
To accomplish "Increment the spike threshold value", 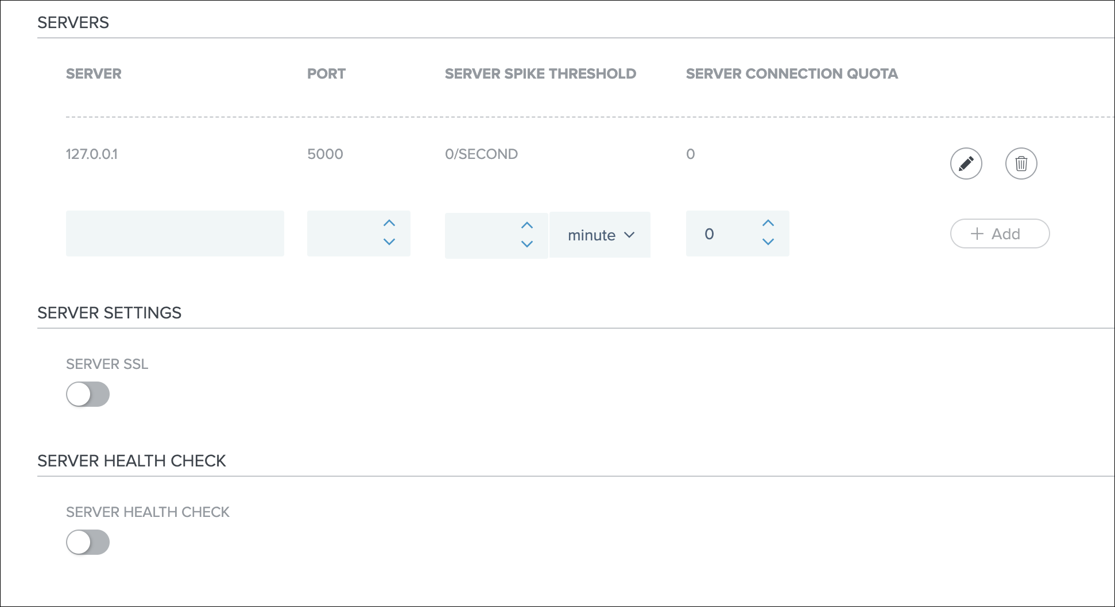I will pyautogui.click(x=527, y=225).
